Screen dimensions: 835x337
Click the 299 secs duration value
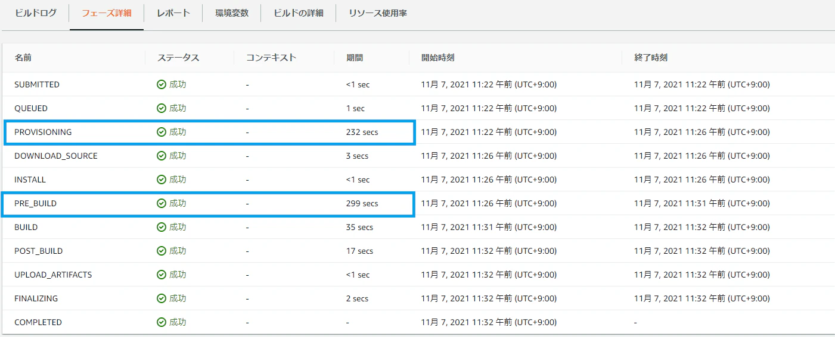(362, 203)
